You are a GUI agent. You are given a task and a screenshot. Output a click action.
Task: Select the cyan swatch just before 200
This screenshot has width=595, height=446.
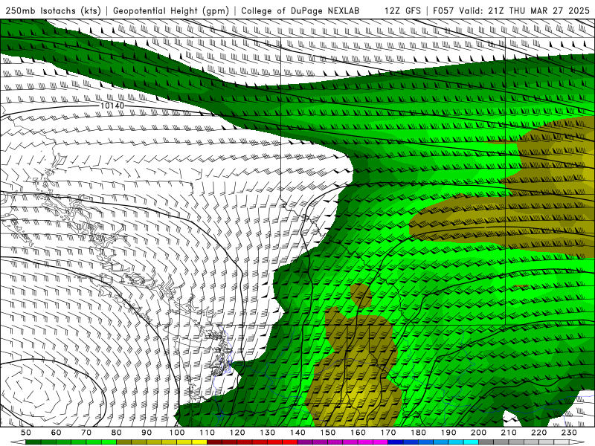click(x=471, y=442)
